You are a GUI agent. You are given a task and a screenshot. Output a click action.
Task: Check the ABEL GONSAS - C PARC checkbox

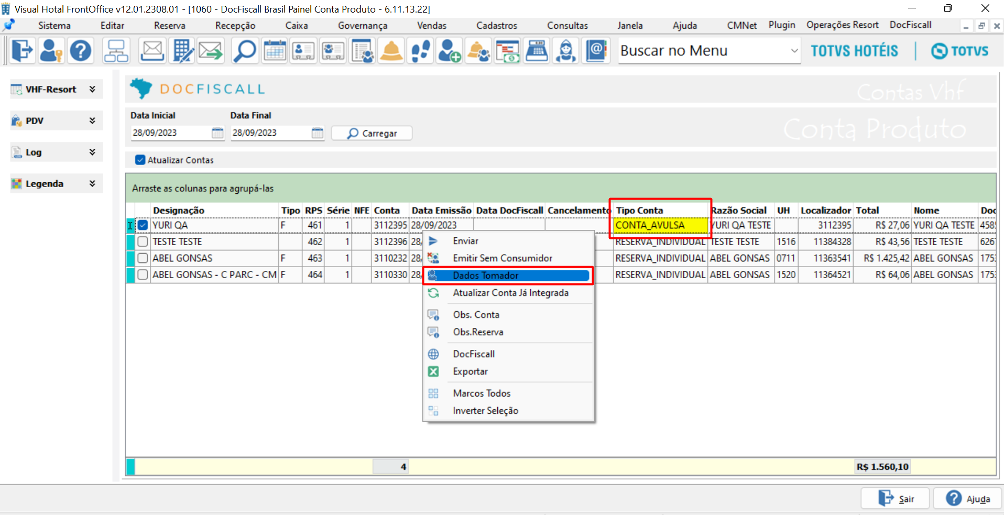pyautogui.click(x=143, y=275)
